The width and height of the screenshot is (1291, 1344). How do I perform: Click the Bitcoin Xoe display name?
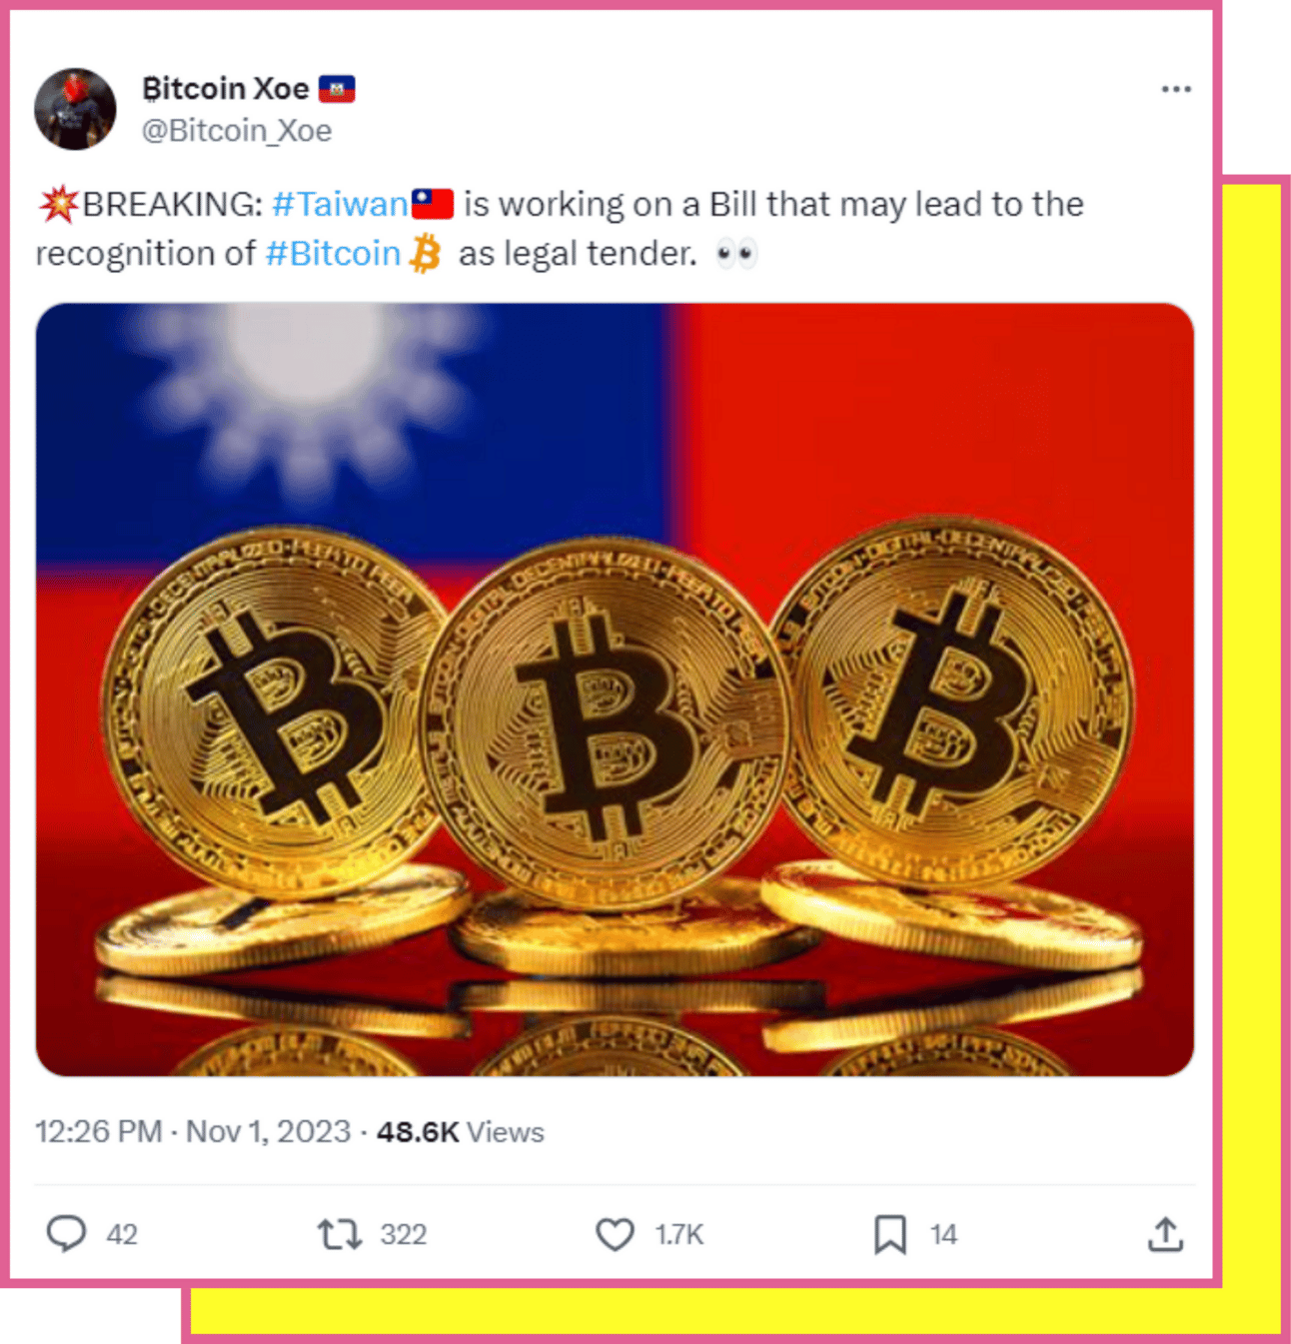click(226, 89)
